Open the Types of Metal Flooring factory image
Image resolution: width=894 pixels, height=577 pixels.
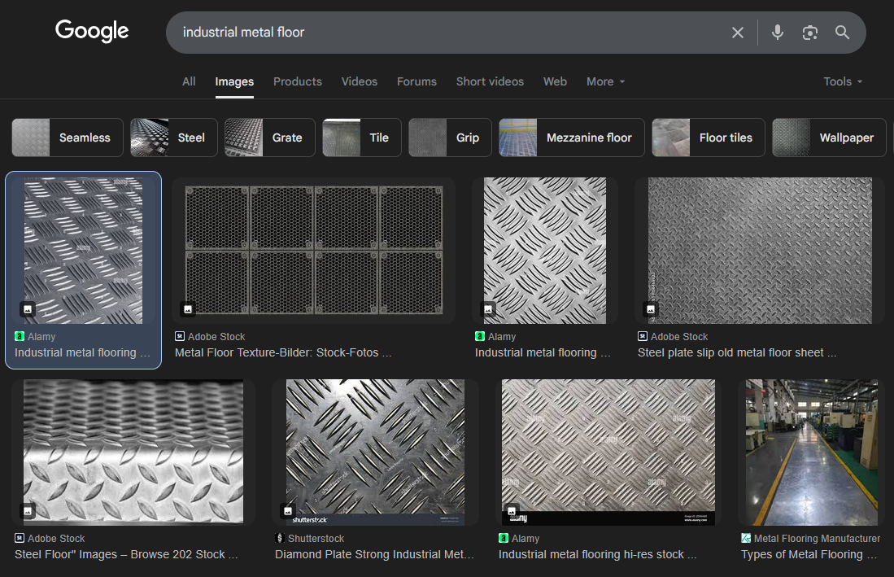tap(812, 452)
